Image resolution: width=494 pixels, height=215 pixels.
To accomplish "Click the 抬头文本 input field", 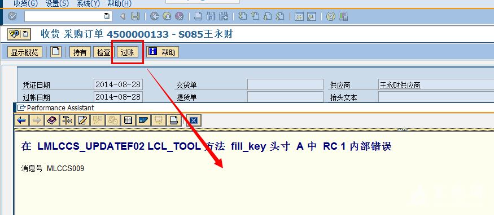I will (436, 97).
